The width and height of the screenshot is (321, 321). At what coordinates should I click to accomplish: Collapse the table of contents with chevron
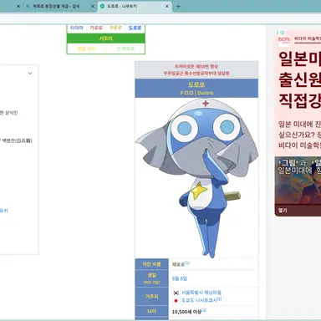coord(30,74)
